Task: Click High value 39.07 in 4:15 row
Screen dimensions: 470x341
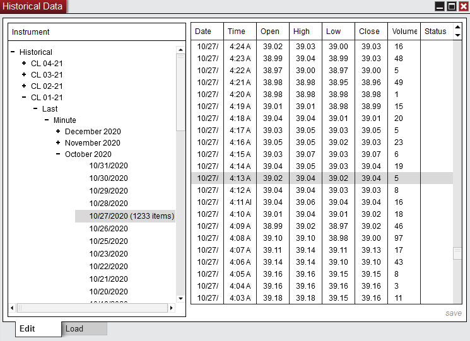Action: pos(305,154)
